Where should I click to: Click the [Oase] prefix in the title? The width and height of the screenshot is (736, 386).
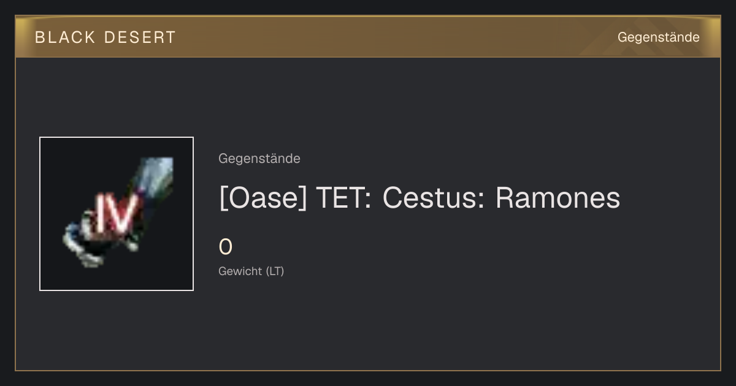coord(263,198)
